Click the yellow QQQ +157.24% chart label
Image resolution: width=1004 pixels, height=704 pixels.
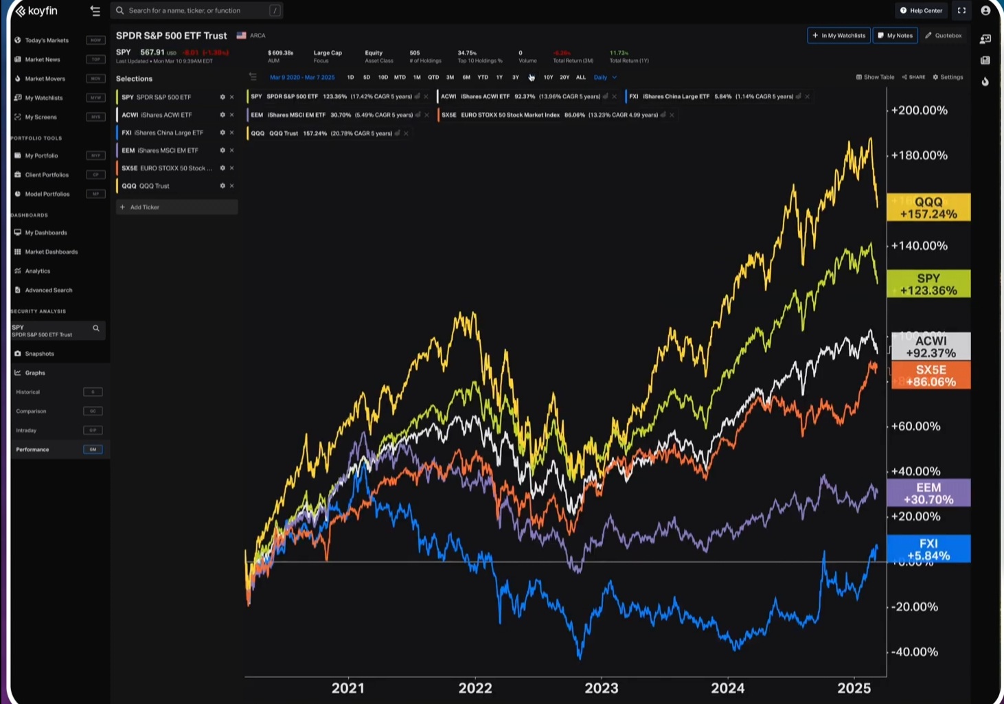click(x=928, y=207)
